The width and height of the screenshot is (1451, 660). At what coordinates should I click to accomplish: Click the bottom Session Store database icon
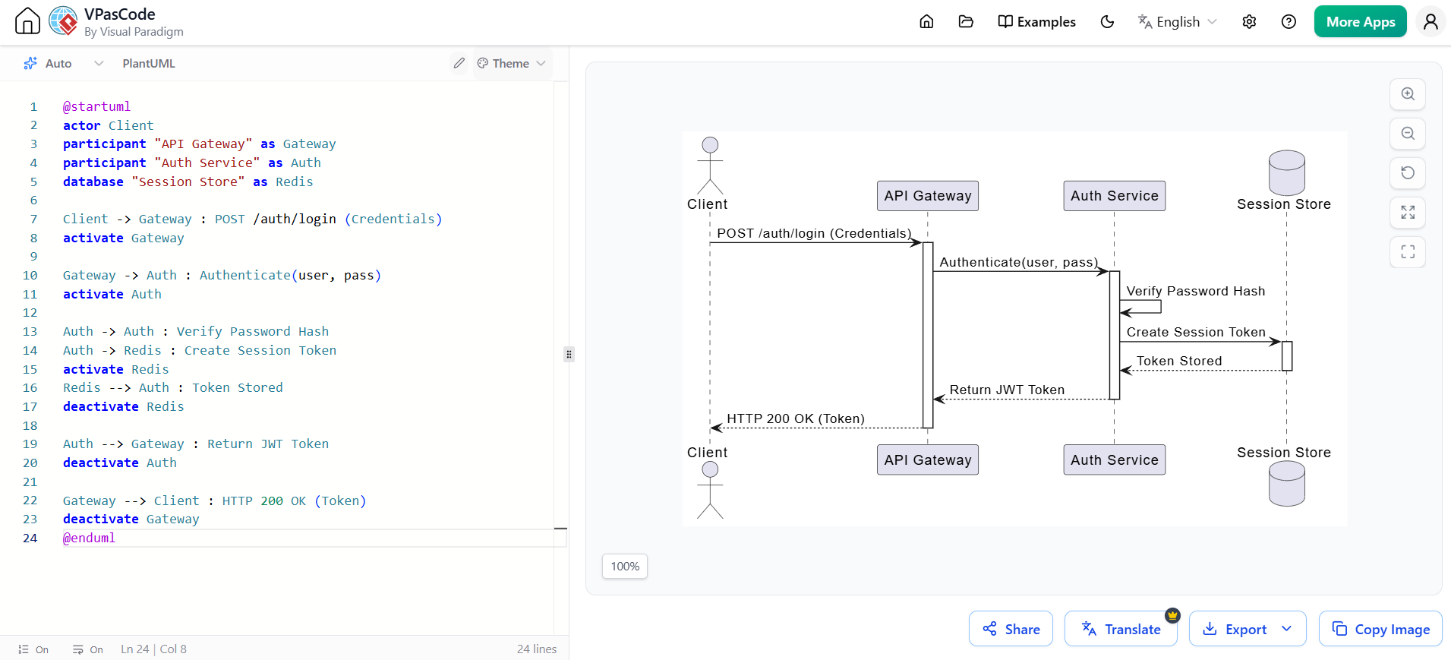coord(1286,484)
